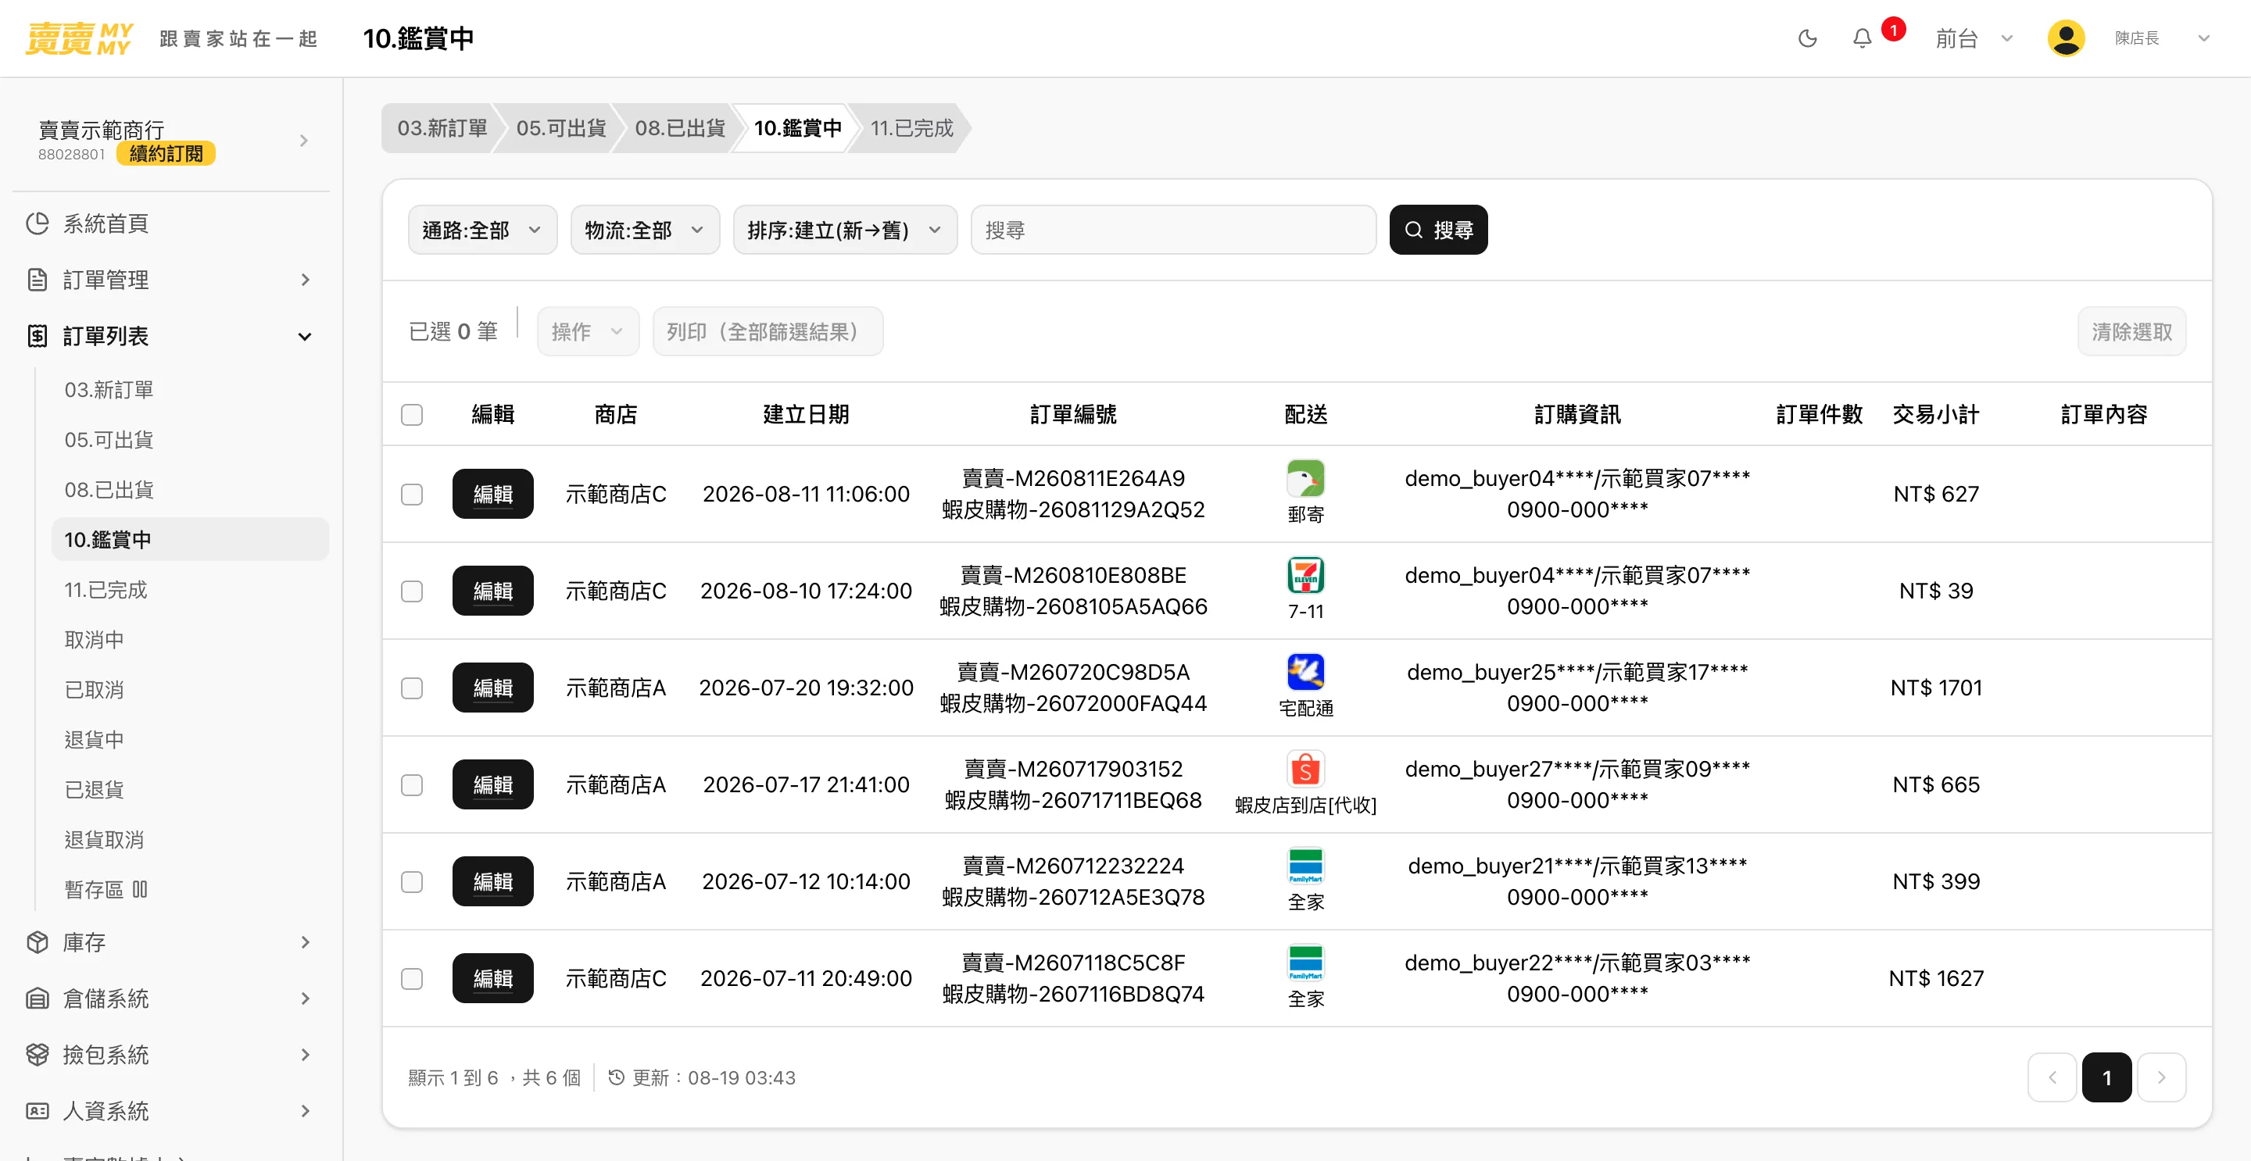
Task: Check order 賣賣-M260712232224 row
Action: coord(412,882)
